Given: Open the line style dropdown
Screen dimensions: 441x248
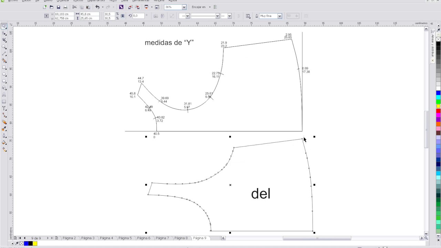Looking at the screenshot, I should pyautogui.click(x=217, y=16).
